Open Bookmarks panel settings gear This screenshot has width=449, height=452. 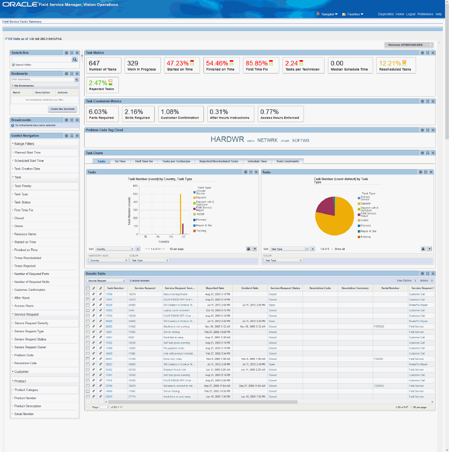click(x=67, y=73)
